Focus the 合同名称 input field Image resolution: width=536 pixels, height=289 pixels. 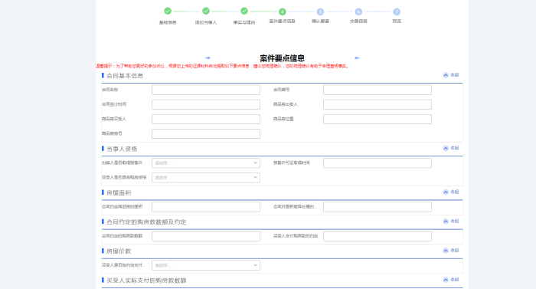(x=206, y=90)
